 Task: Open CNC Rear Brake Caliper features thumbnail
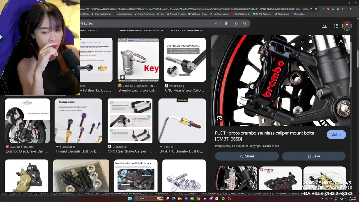tap(130, 121)
